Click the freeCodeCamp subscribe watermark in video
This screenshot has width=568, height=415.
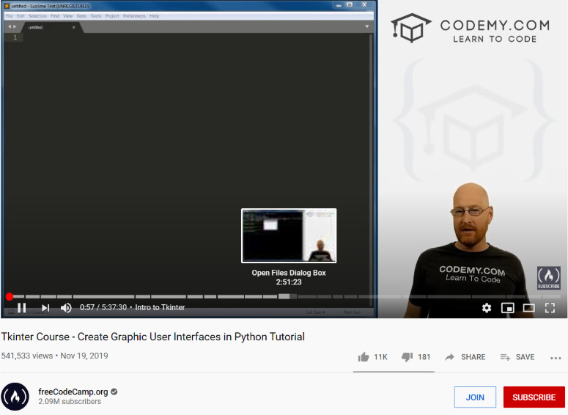[548, 278]
